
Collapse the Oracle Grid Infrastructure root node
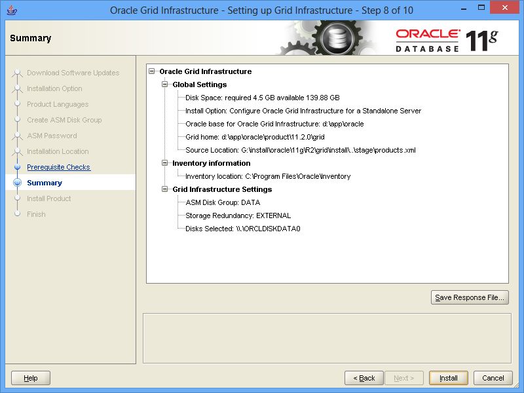[152, 71]
